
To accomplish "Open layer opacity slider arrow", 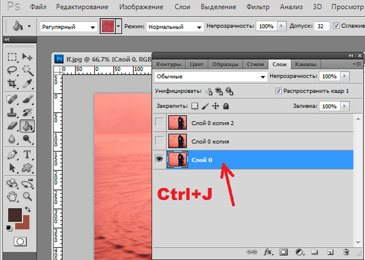I will coord(345,76).
